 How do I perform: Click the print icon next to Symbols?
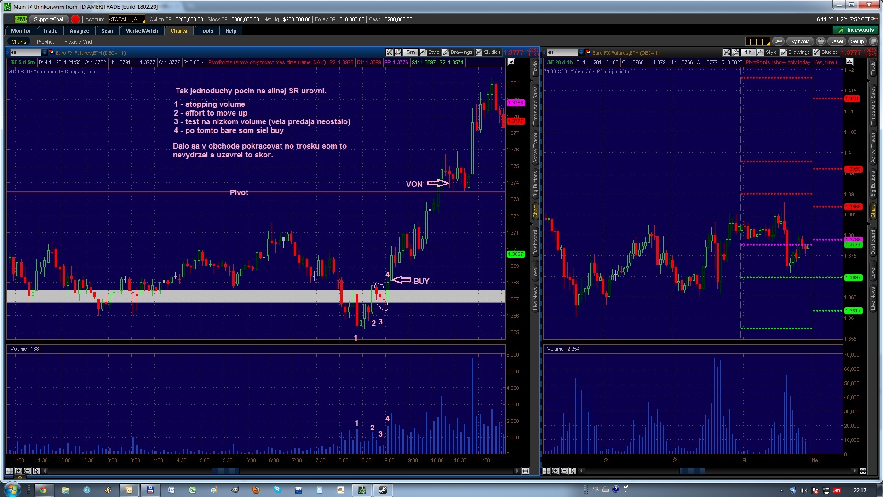click(x=820, y=41)
